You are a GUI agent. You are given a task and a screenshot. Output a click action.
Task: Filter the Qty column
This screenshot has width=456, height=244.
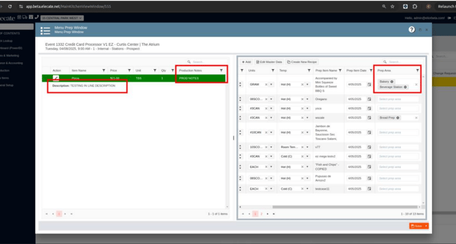click(172, 71)
